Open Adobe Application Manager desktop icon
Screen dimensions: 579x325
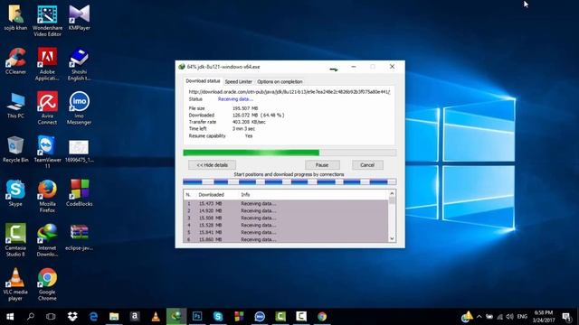[x=47, y=64]
